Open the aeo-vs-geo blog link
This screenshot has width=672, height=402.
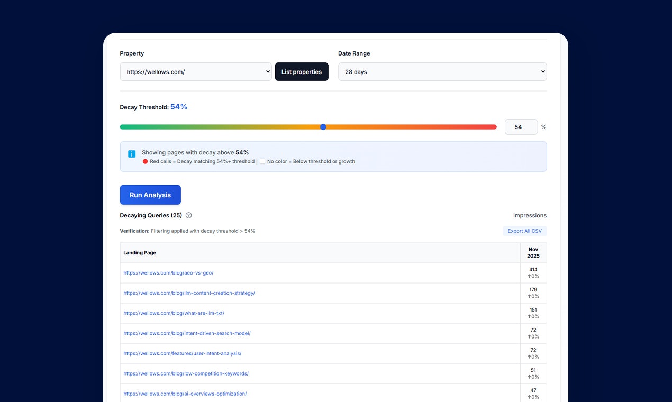(168, 273)
